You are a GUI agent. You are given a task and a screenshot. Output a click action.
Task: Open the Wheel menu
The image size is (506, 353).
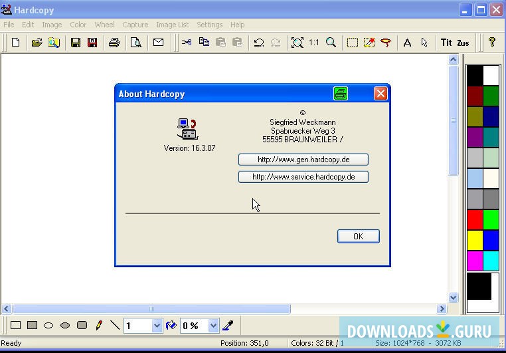tap(104, 25)
